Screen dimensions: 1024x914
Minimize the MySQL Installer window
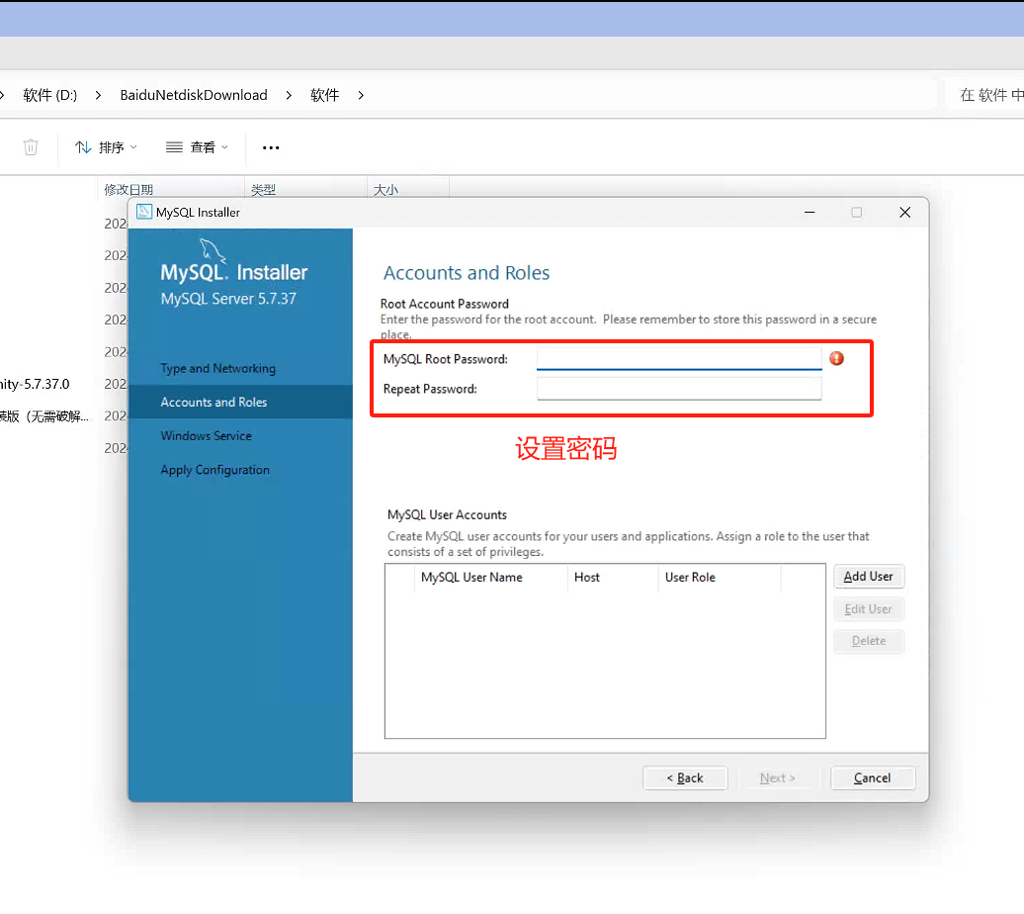coord(810,213)
